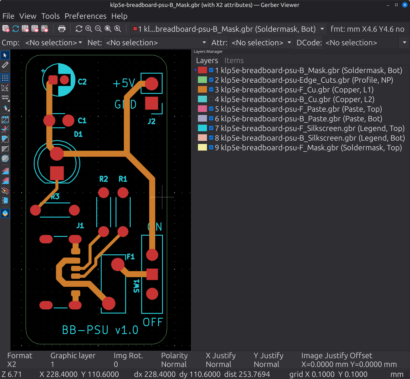Open the View menu
The height and width of the screenshot is (379, 410).
click(x=28, y=16)
